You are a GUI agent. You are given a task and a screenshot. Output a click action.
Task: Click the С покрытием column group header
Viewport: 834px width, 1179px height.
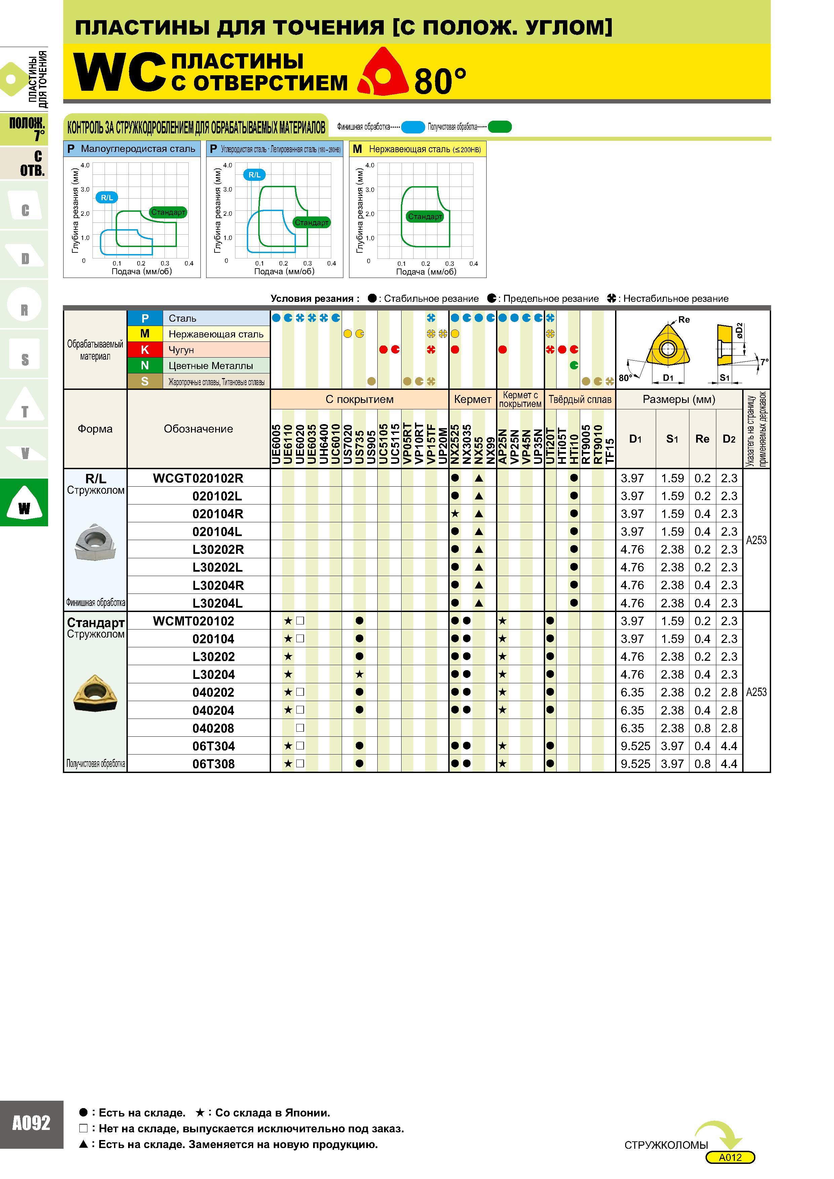[x=359, y=400]
